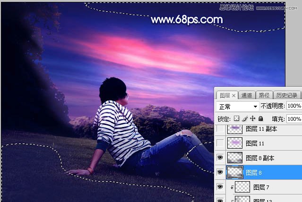The height and width of the screenshot is (202, 302).
Task: Click the highlighted 图层 8 layer name
Action: pos(254,173)
